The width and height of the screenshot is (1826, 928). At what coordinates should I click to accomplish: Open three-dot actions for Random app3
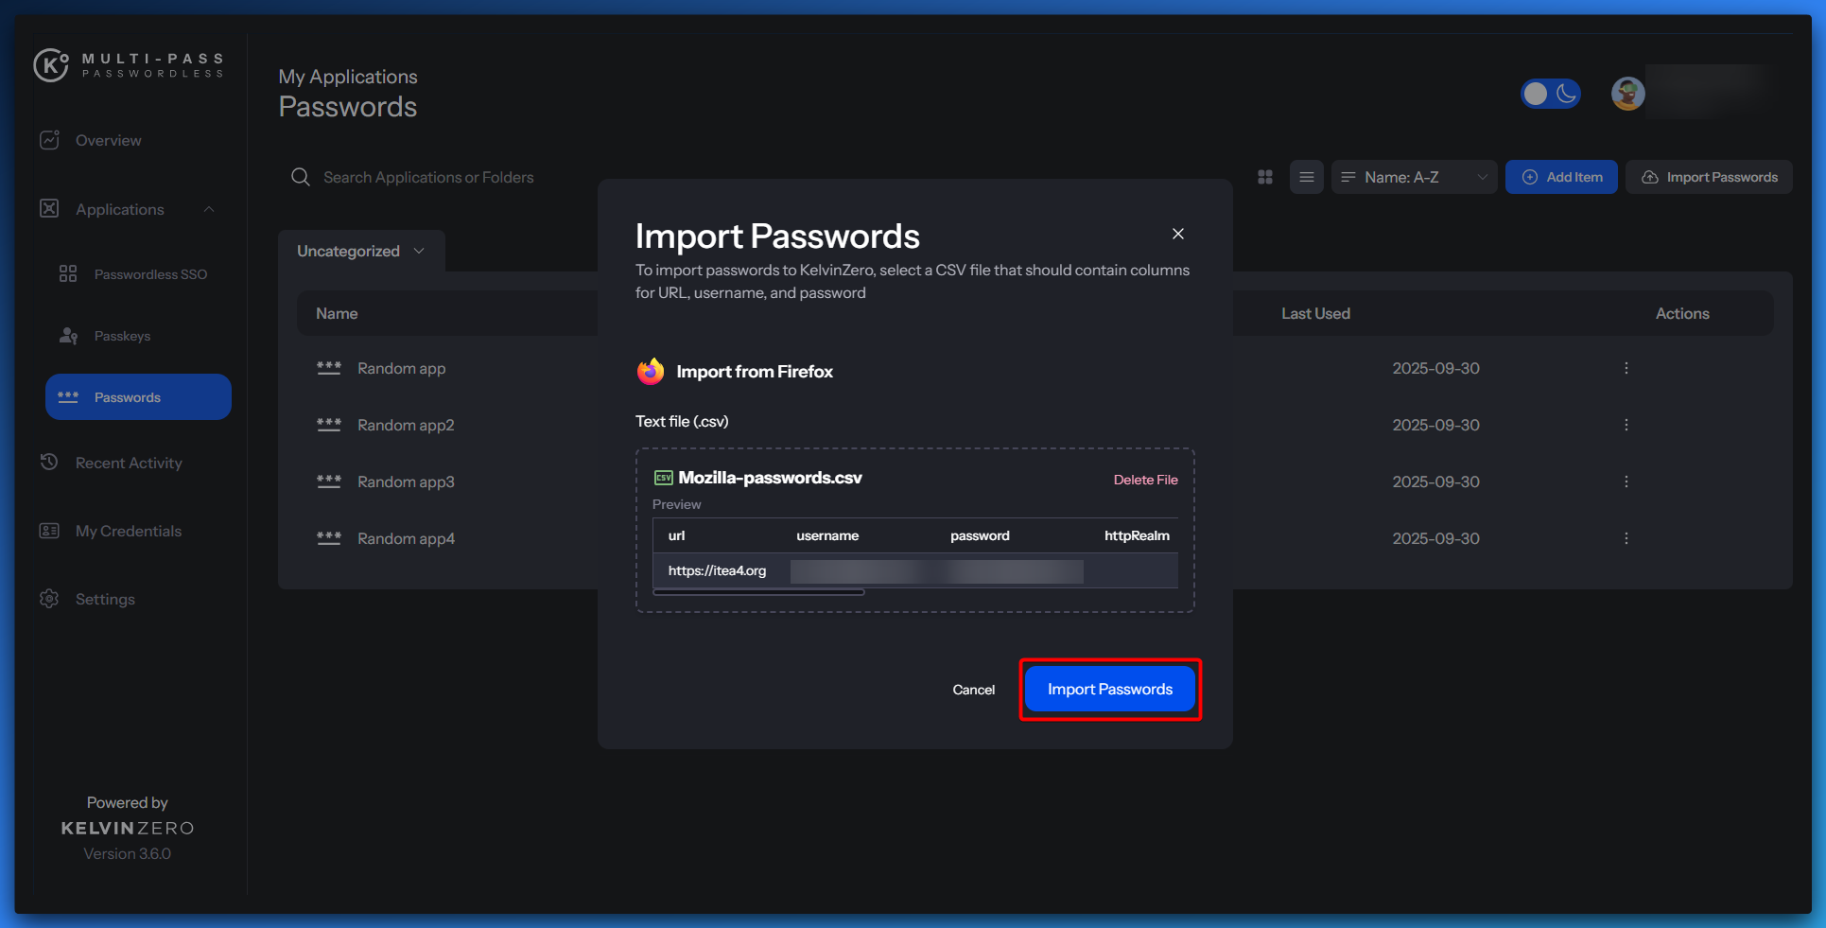click(x=1626, y=482)
